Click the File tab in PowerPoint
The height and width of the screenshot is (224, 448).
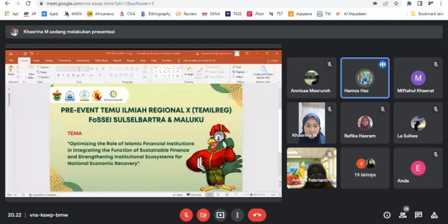(11, 60)
